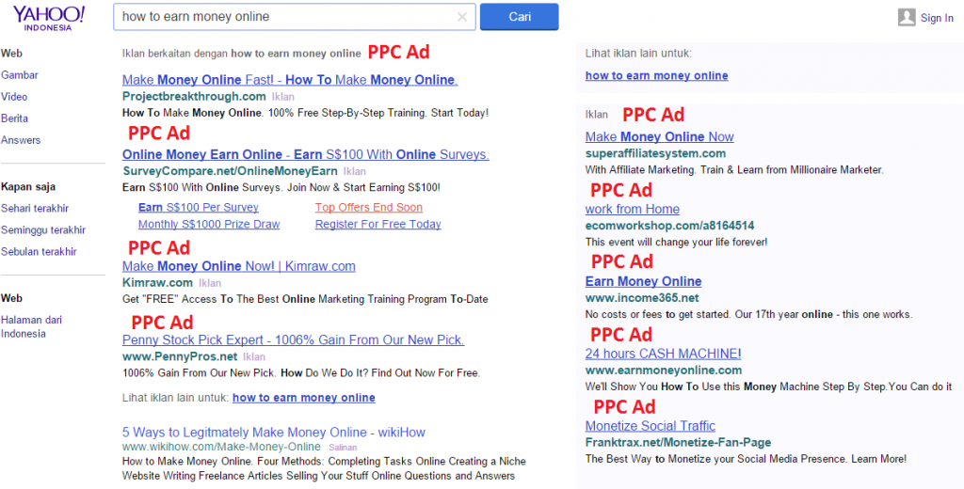Image resolution: width=964 pixels, height=489 pixels.
Task: Open '24 hours CASH MACHINE!' sidebar ad
Action: [663, 354]
